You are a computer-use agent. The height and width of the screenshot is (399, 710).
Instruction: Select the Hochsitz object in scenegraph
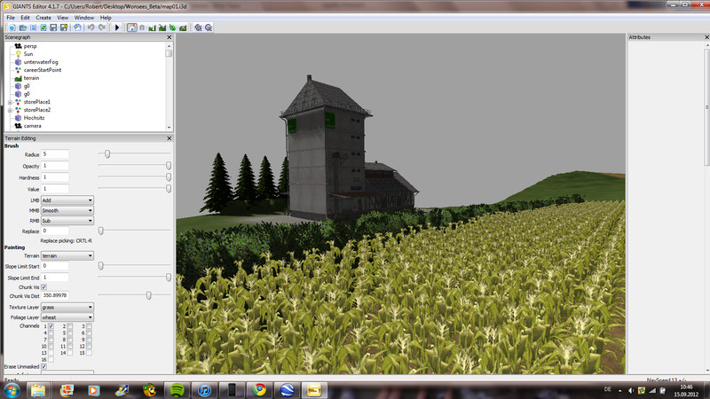pos(34,118)
